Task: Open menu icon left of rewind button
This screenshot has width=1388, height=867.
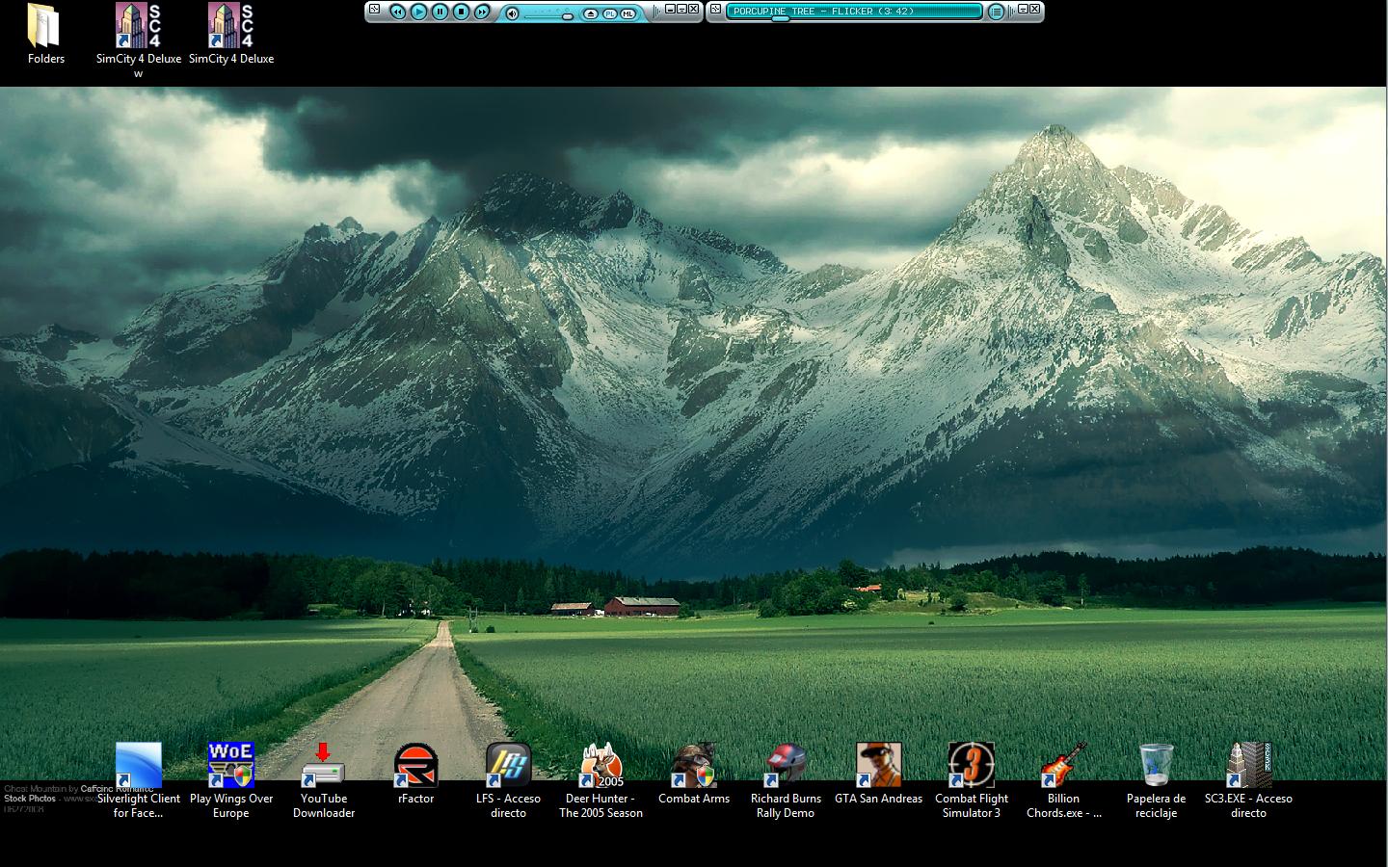Action: (374, 10)
